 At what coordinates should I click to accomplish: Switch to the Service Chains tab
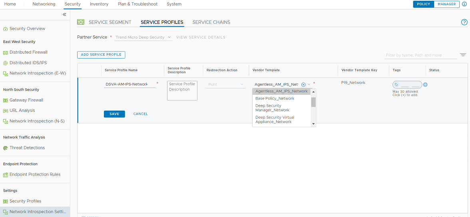(211, 22)
